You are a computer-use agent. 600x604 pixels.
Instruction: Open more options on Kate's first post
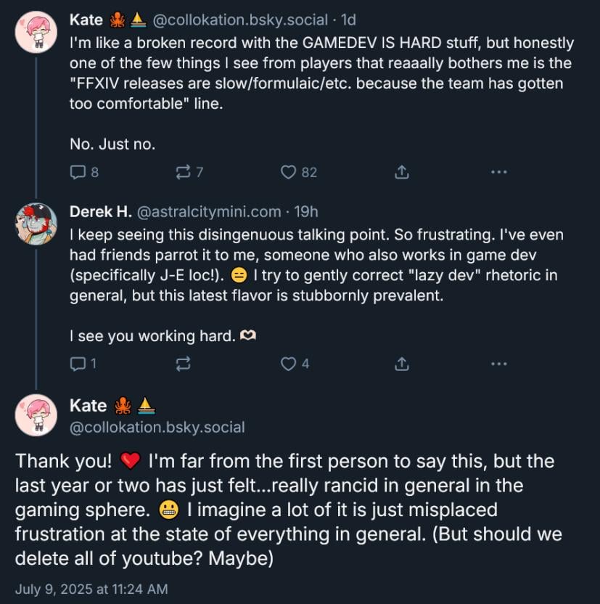click(x=498, y=172)
